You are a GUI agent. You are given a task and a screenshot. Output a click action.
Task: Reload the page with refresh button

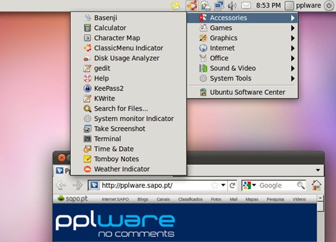click(x=232, y=185)
